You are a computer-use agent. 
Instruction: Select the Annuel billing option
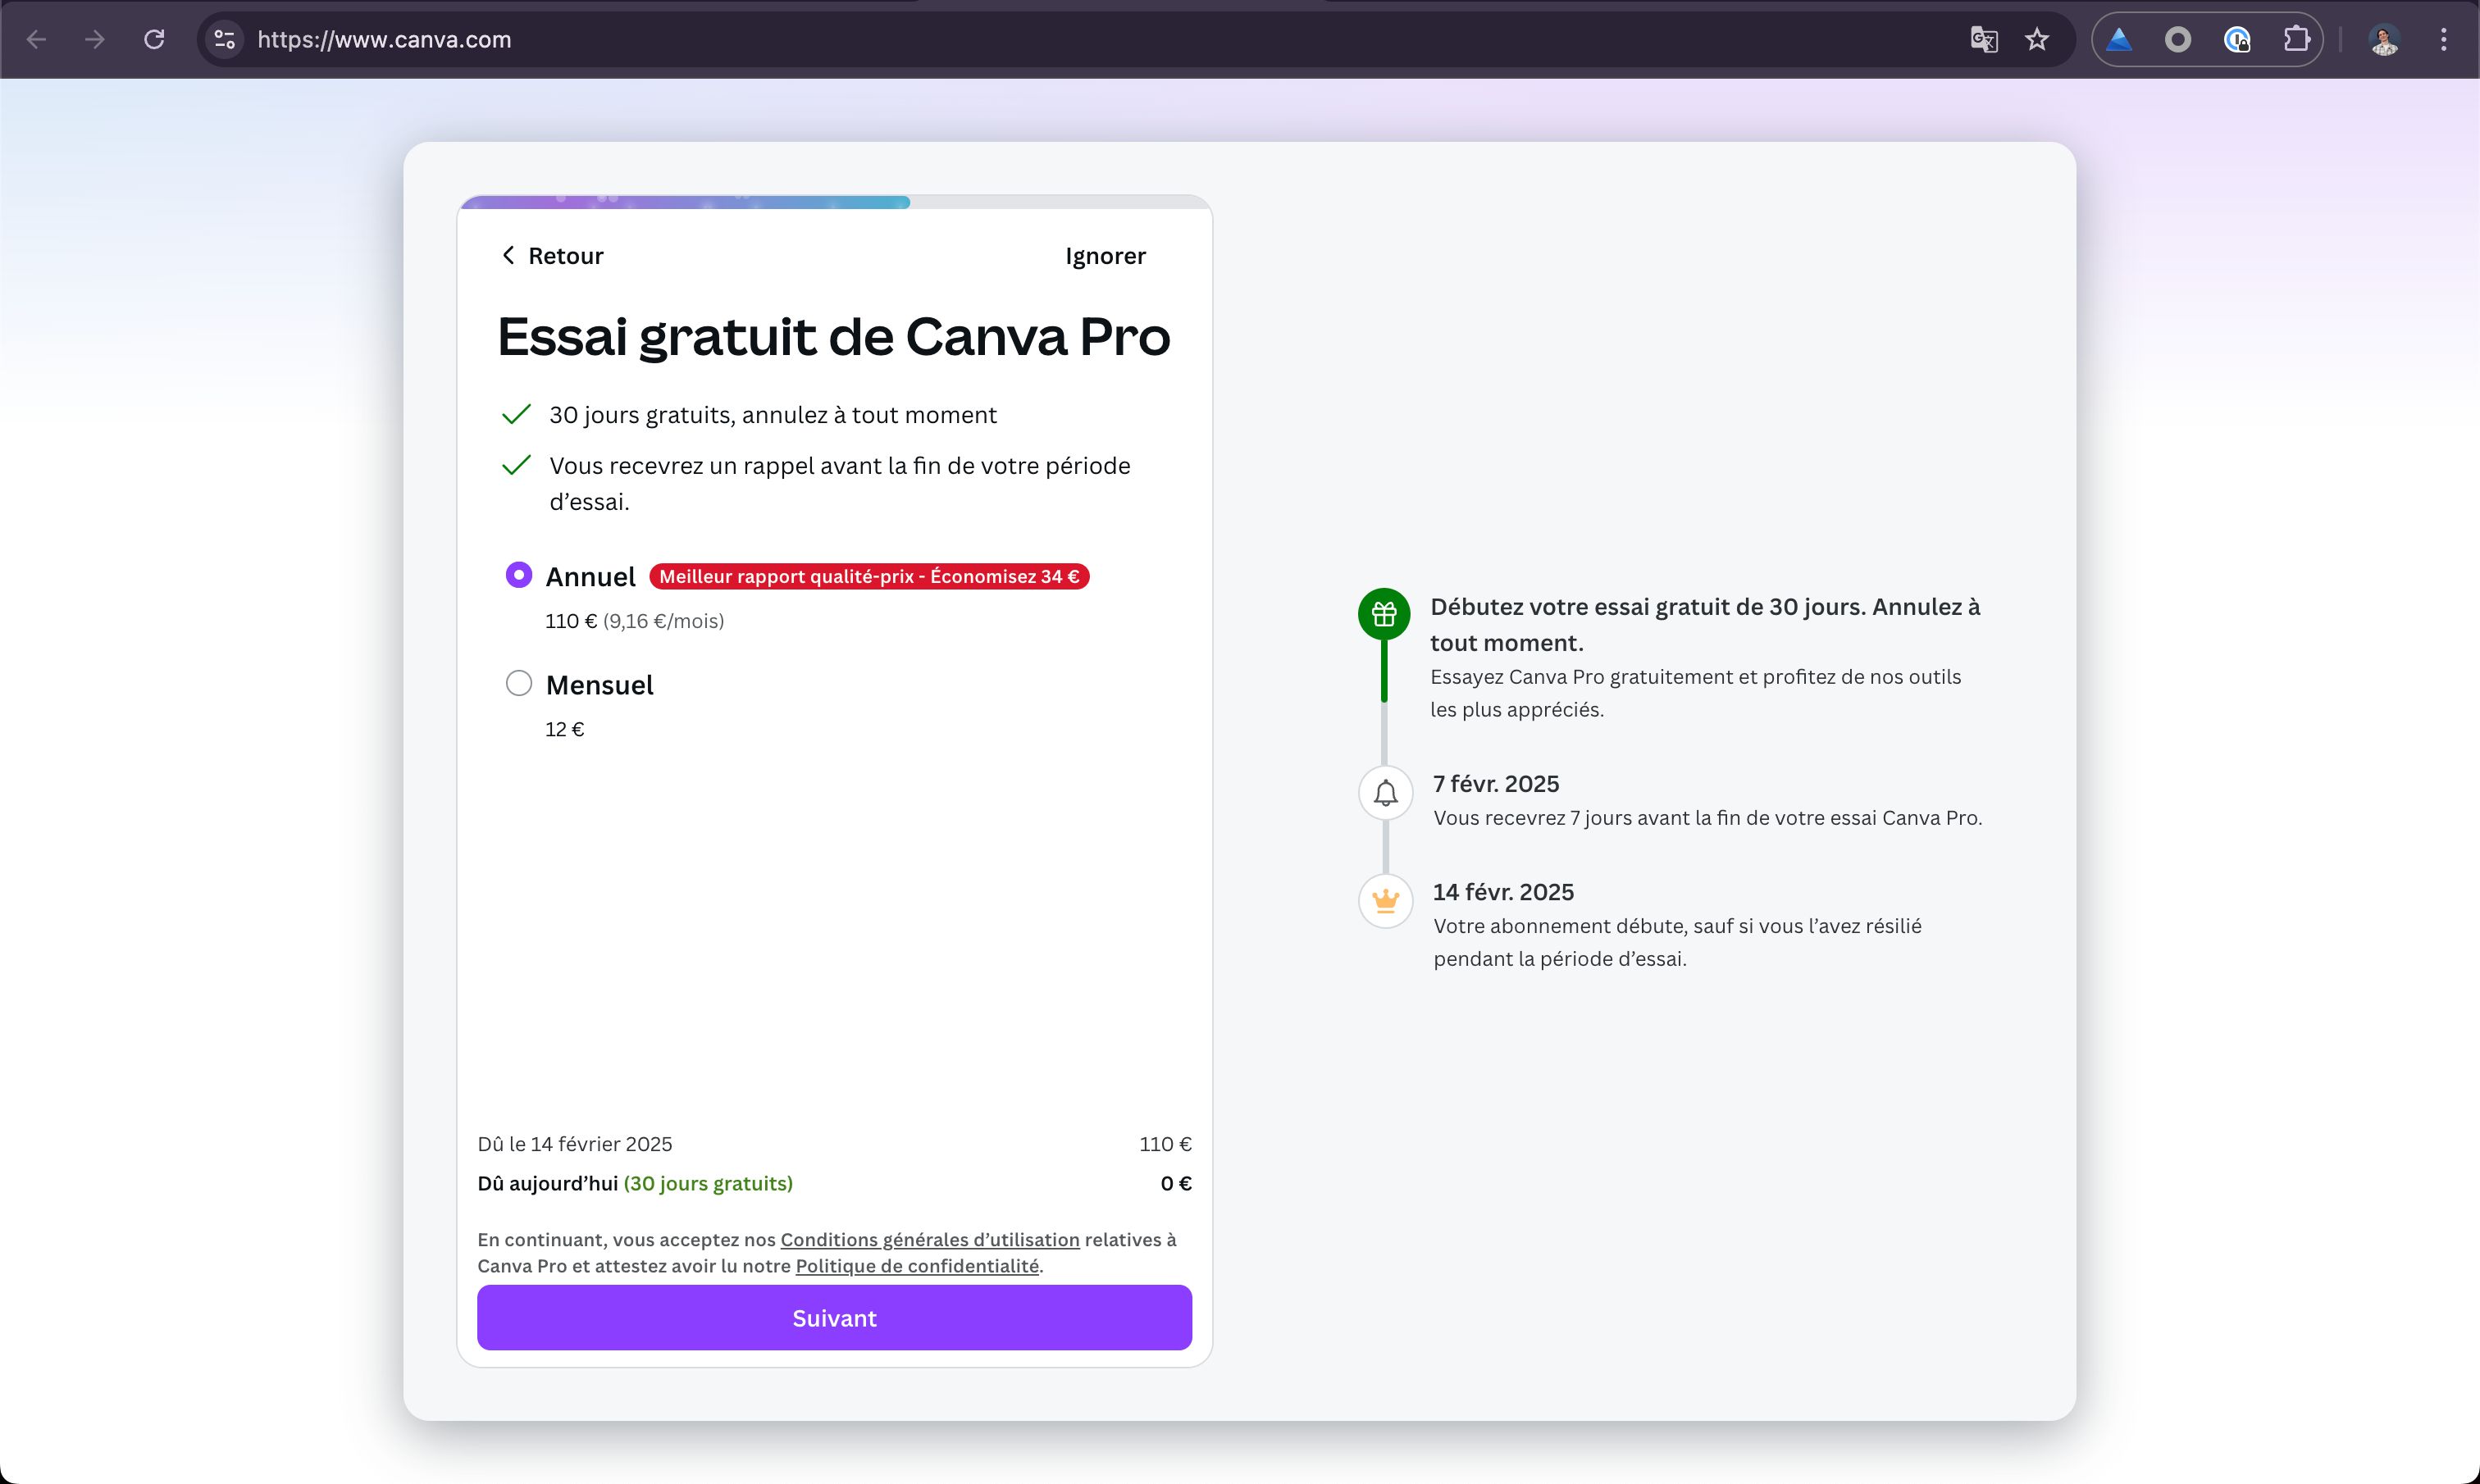[519, 575]
